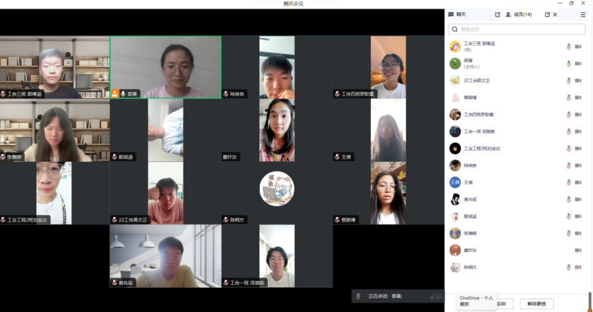Toggle microphone for 22工合高文正

point(569,81)
